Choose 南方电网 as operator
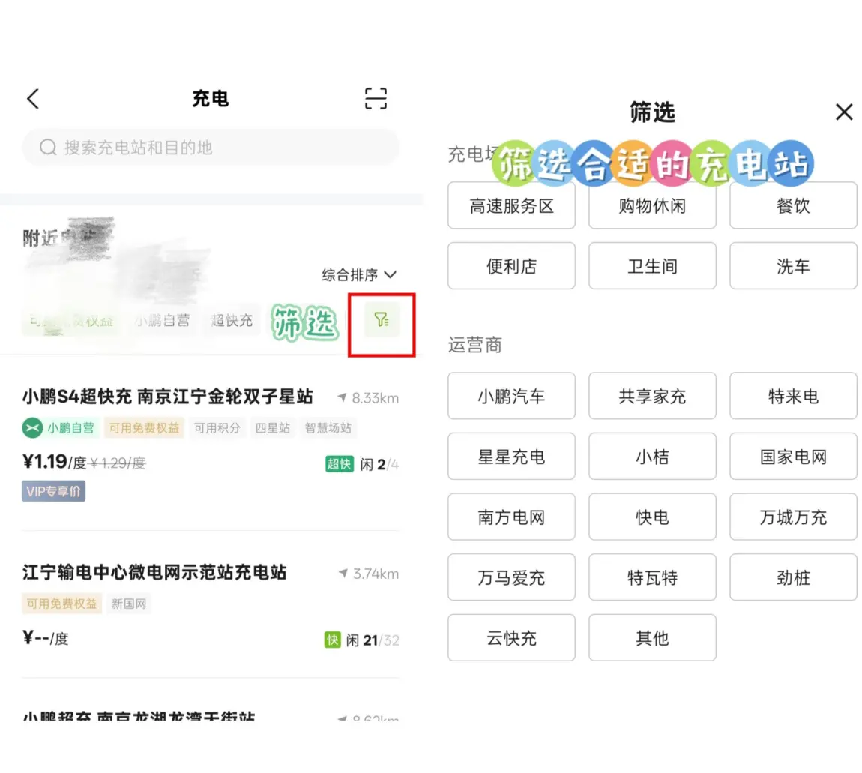Image resolution: width=862 pixels, height=773 pixels. tap(511, 517)
